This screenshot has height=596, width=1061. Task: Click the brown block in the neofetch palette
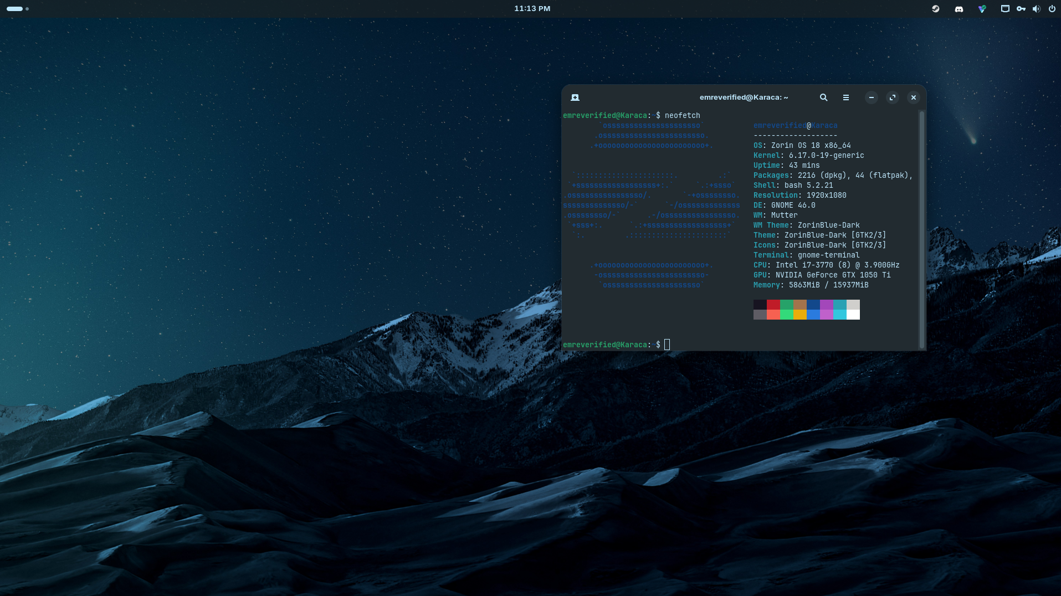800,305
